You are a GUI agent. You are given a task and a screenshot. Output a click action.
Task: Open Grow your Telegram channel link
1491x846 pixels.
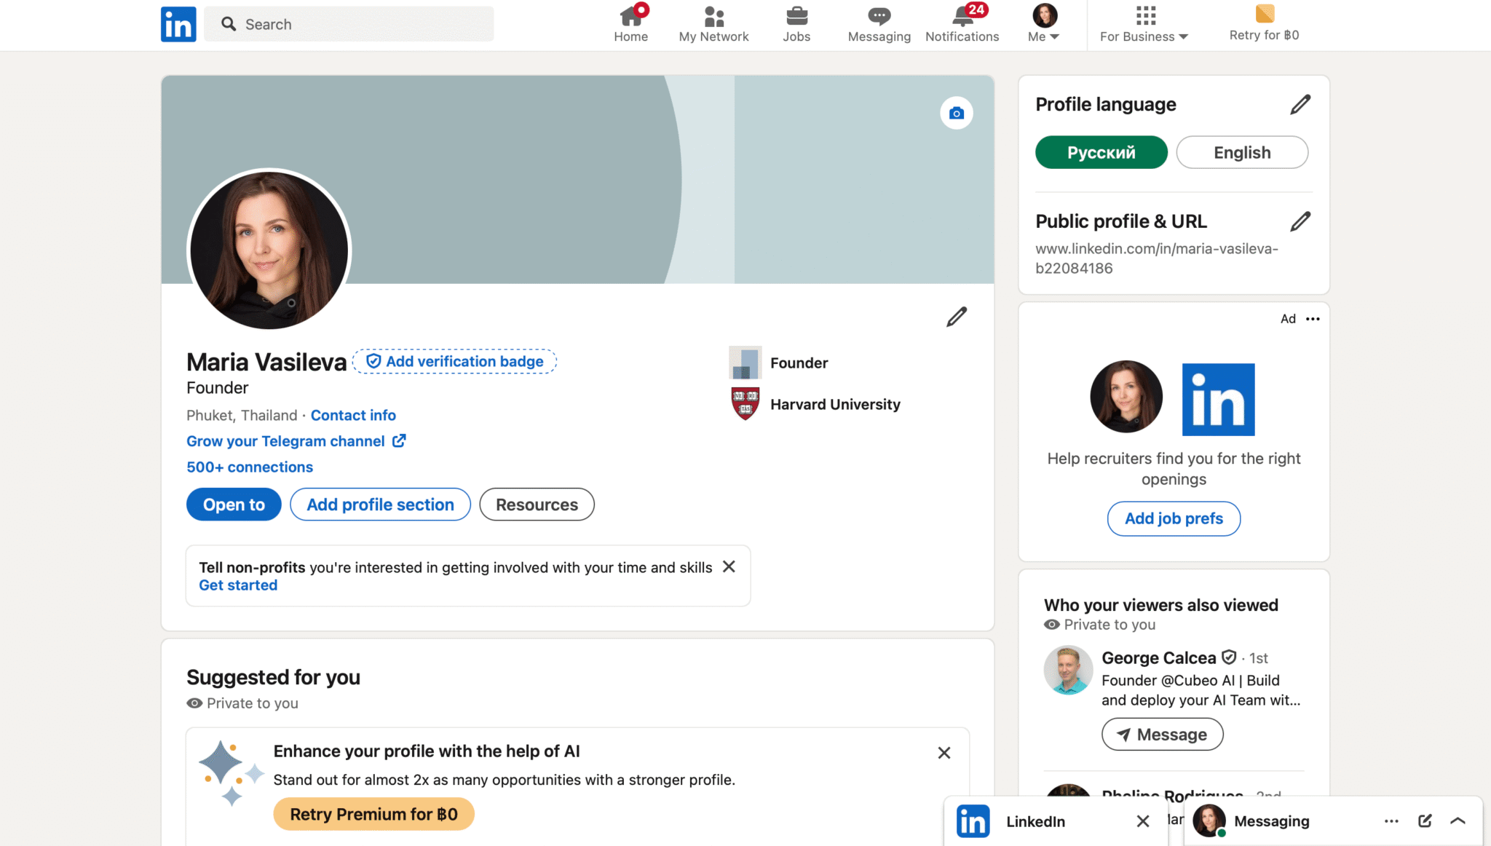pos(296,441)
